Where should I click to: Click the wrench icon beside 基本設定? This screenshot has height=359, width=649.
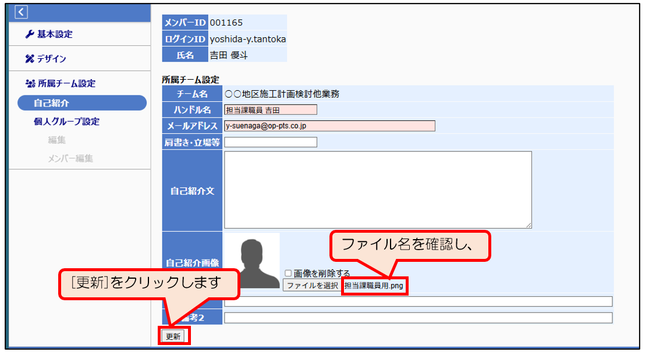pyautogui.click(x=30, y=34)
